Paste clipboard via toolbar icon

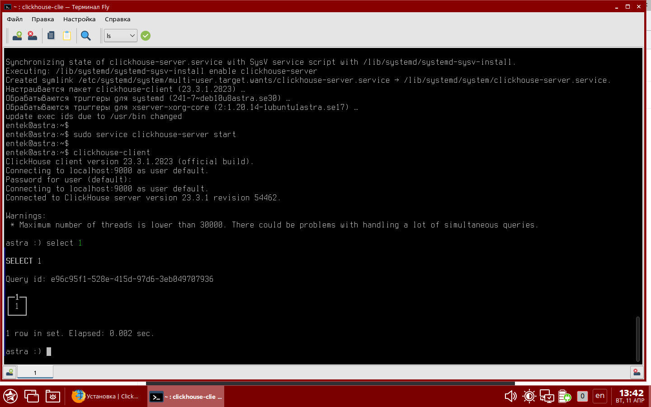click(67, 36)
